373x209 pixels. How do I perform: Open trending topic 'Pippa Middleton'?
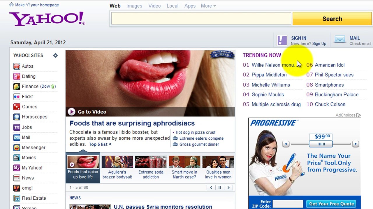(x=269, y=75)
